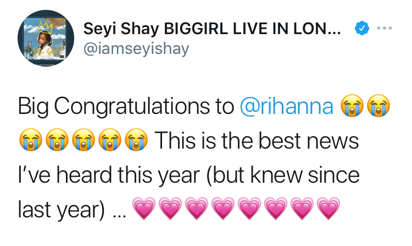Click the second crying emoji on first line
This screenshot has width=412, height=246.
(x=380, y=107)
